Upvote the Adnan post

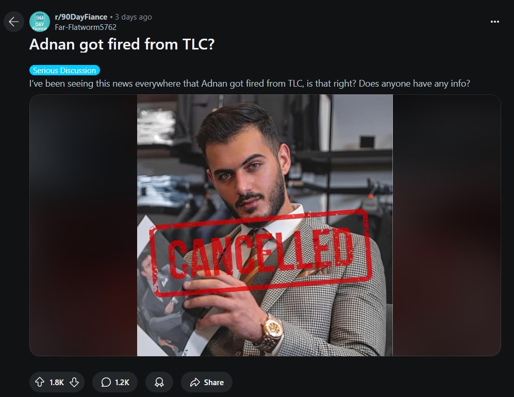(40, 382)
